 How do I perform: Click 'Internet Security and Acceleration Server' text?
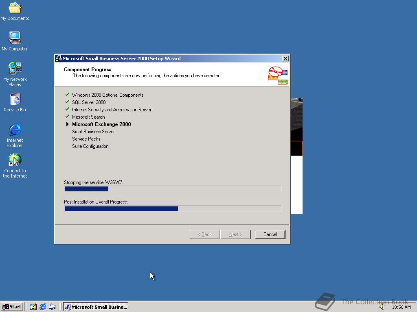112,110
